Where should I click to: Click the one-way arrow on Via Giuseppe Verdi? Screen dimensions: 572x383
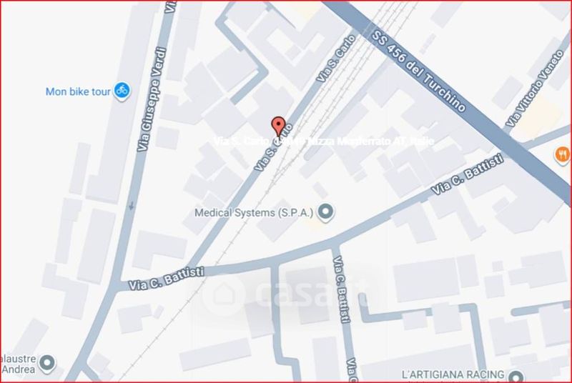click(x=132, y=207)
